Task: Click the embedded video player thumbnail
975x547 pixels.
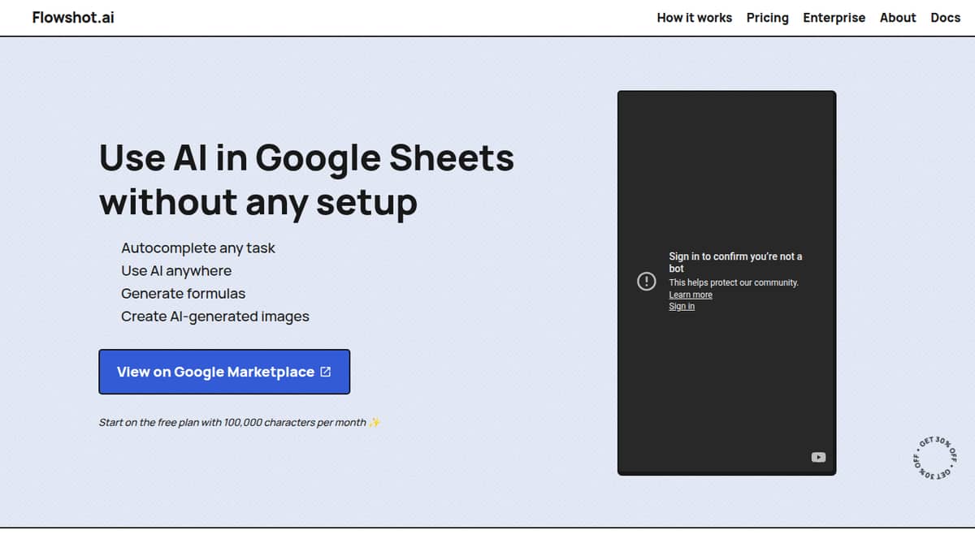Action: 726,282
